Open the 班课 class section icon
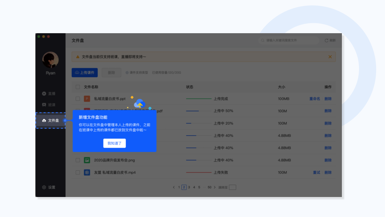The height and width of the screenshot is (217, 385). [44, 105]
